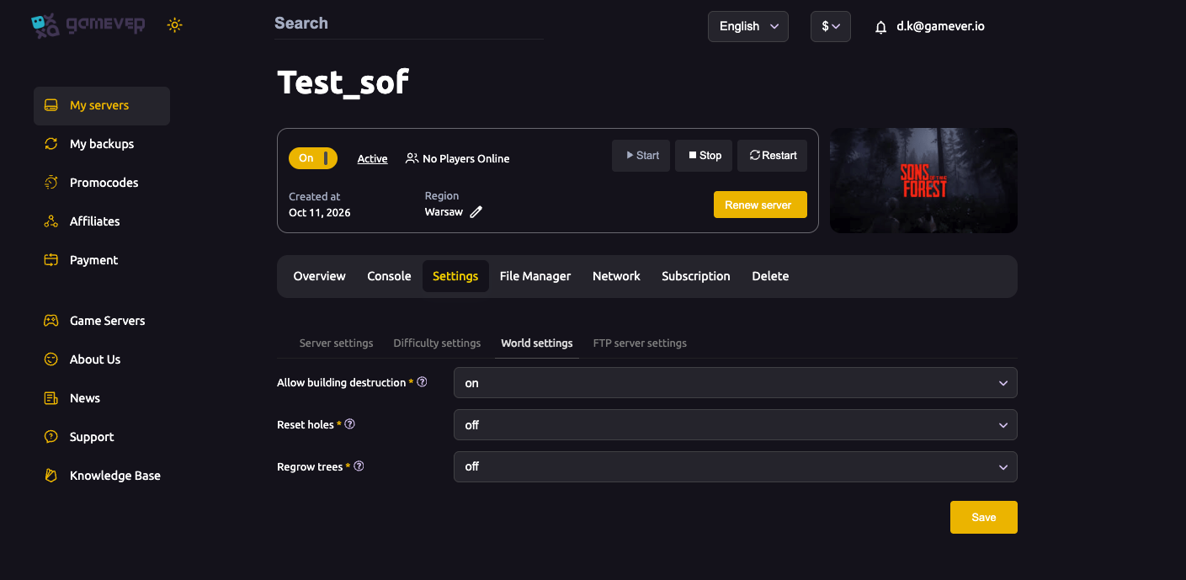Click the players online people icon
The image size is (1186, 580).
[412, 158]
